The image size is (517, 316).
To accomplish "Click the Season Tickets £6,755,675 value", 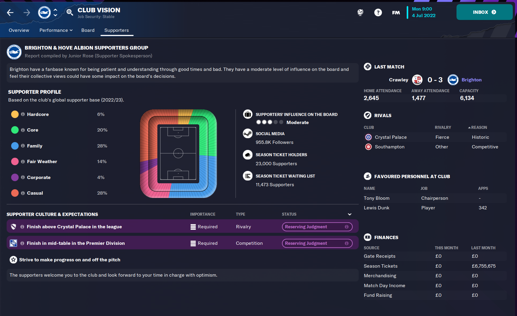I will coord(484,266).
